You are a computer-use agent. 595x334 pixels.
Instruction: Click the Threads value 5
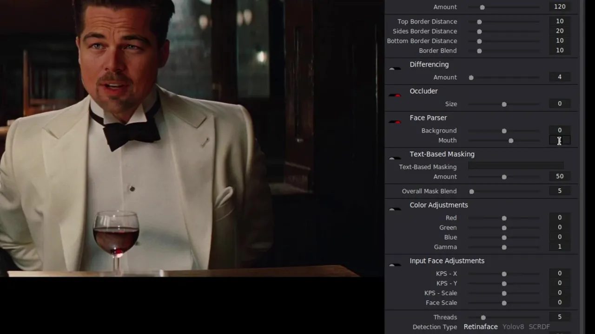(560, 317)
